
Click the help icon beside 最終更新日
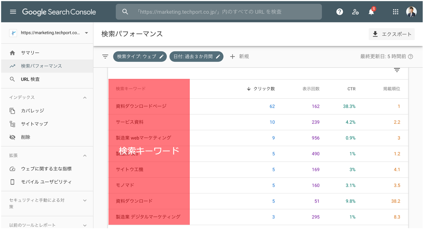(x=411, y=56)
